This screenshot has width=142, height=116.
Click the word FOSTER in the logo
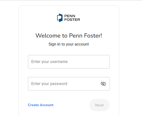pyautogui.click(x=72, y=20)
